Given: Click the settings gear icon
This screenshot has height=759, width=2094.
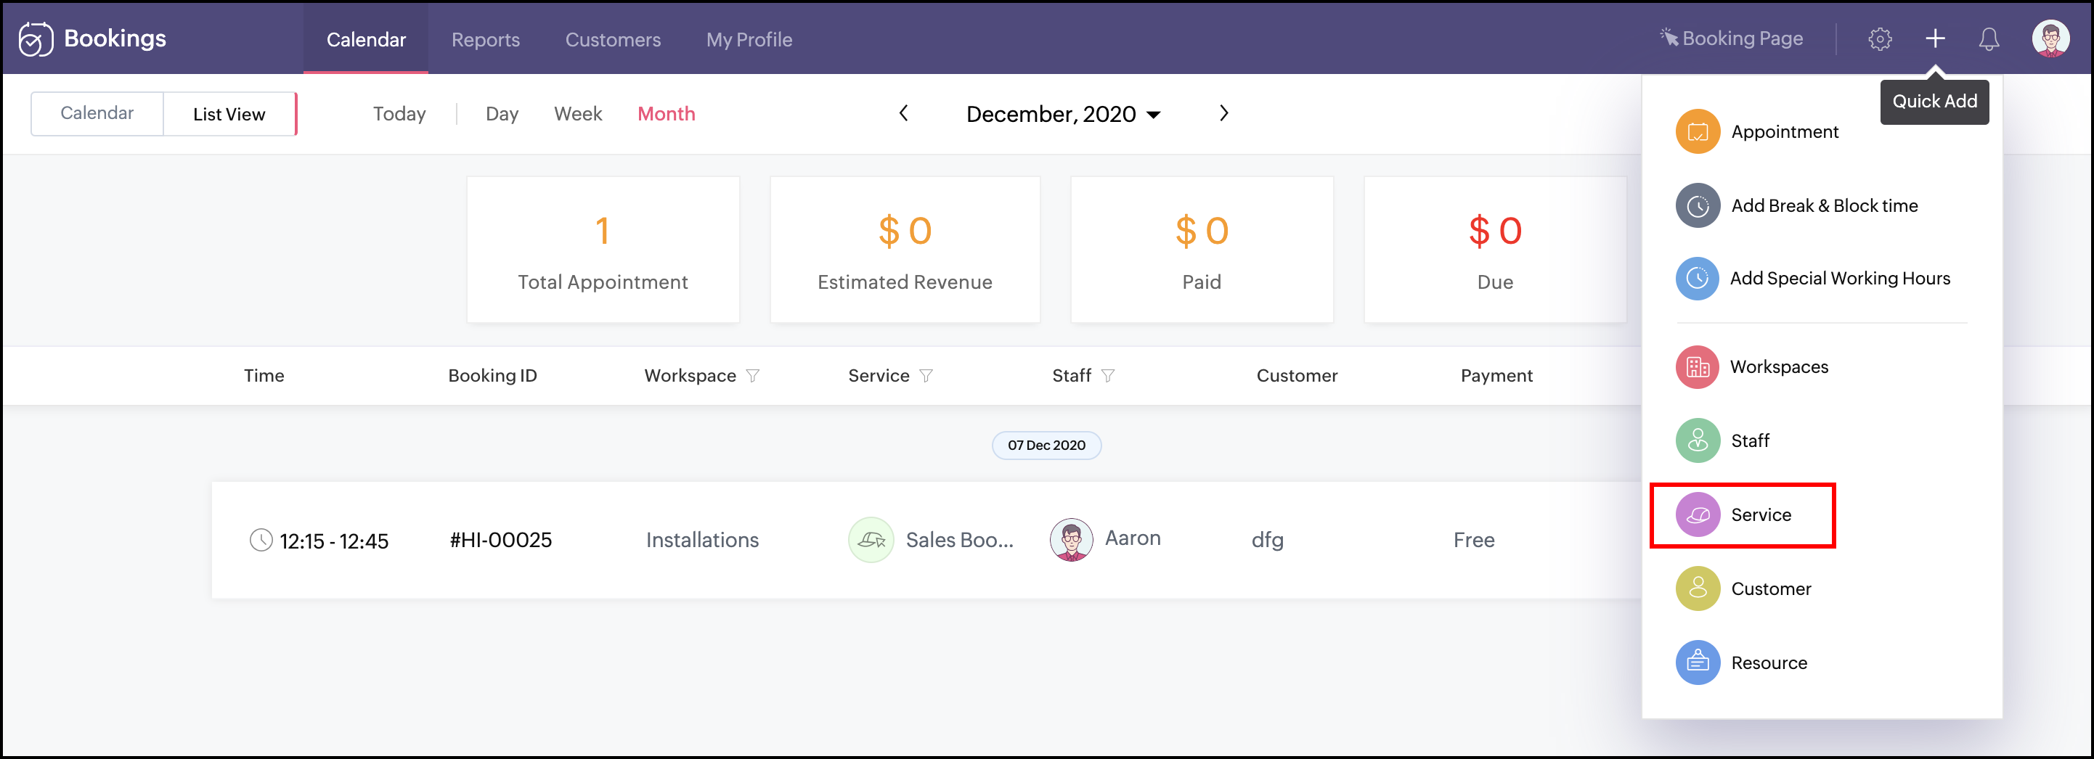Looking at the screenshot, I should (x=1878, y=39).
